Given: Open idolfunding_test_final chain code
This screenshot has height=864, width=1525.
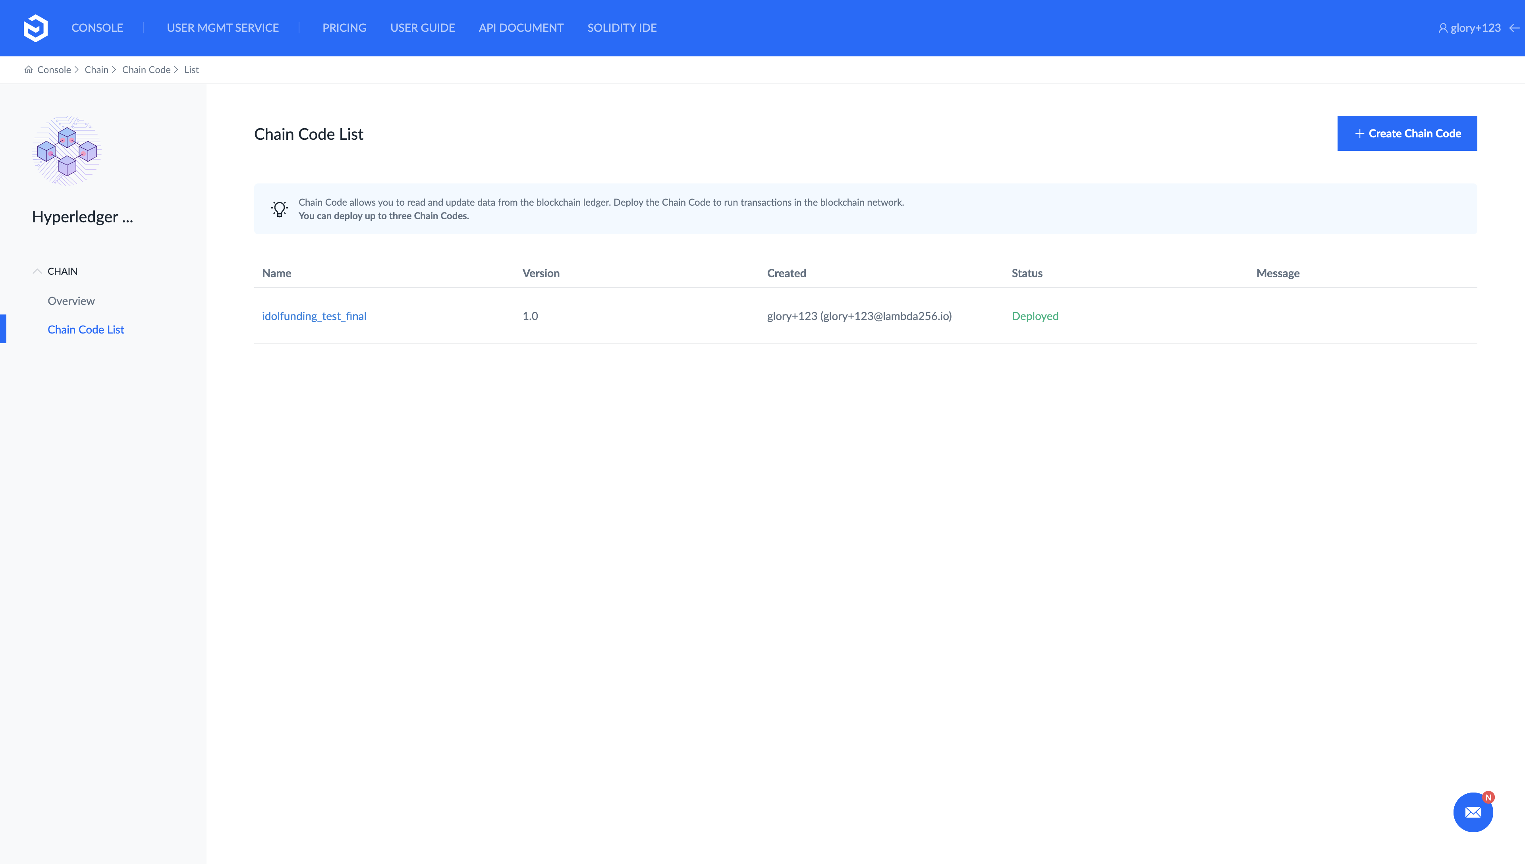Looking at the screenshot, I should pyautogui.click(x=314, y=316).
